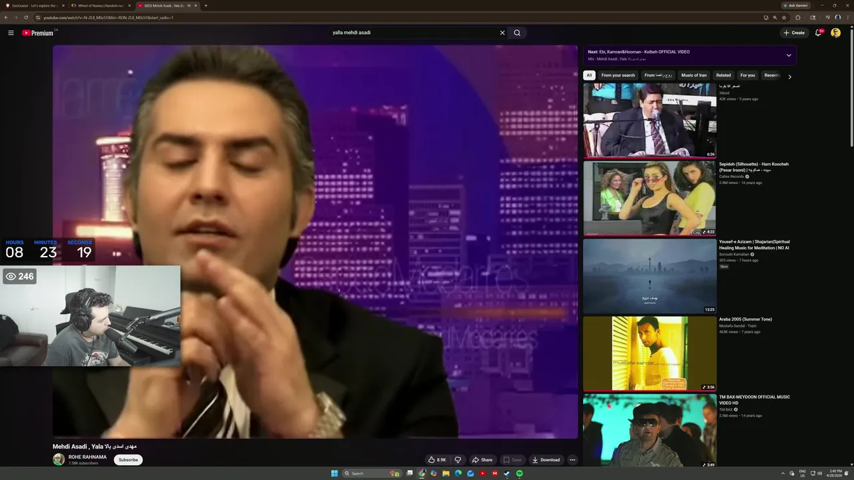The height and width of the screenshot is (480, 854).
Task: Select the Music of Iran chip
Action: click(x=694, y=75)
